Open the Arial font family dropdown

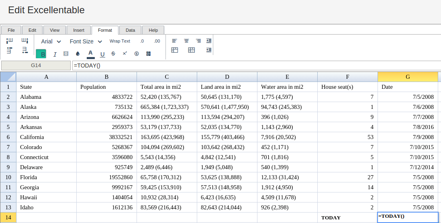pos(51,41)
